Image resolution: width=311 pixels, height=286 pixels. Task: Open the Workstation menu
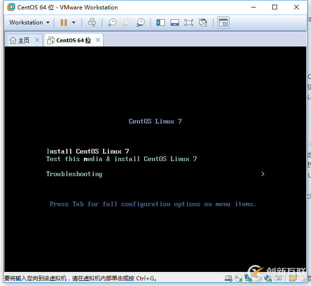click(29, 23)
